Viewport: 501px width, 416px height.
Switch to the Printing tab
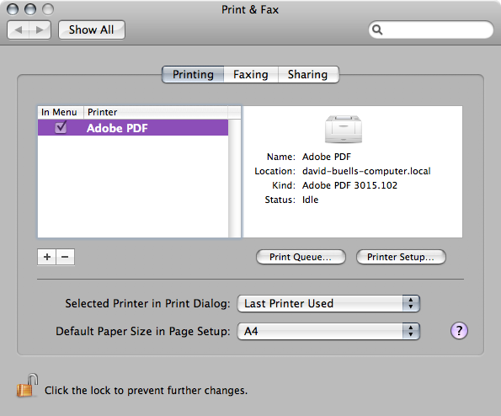click(193, 74)
